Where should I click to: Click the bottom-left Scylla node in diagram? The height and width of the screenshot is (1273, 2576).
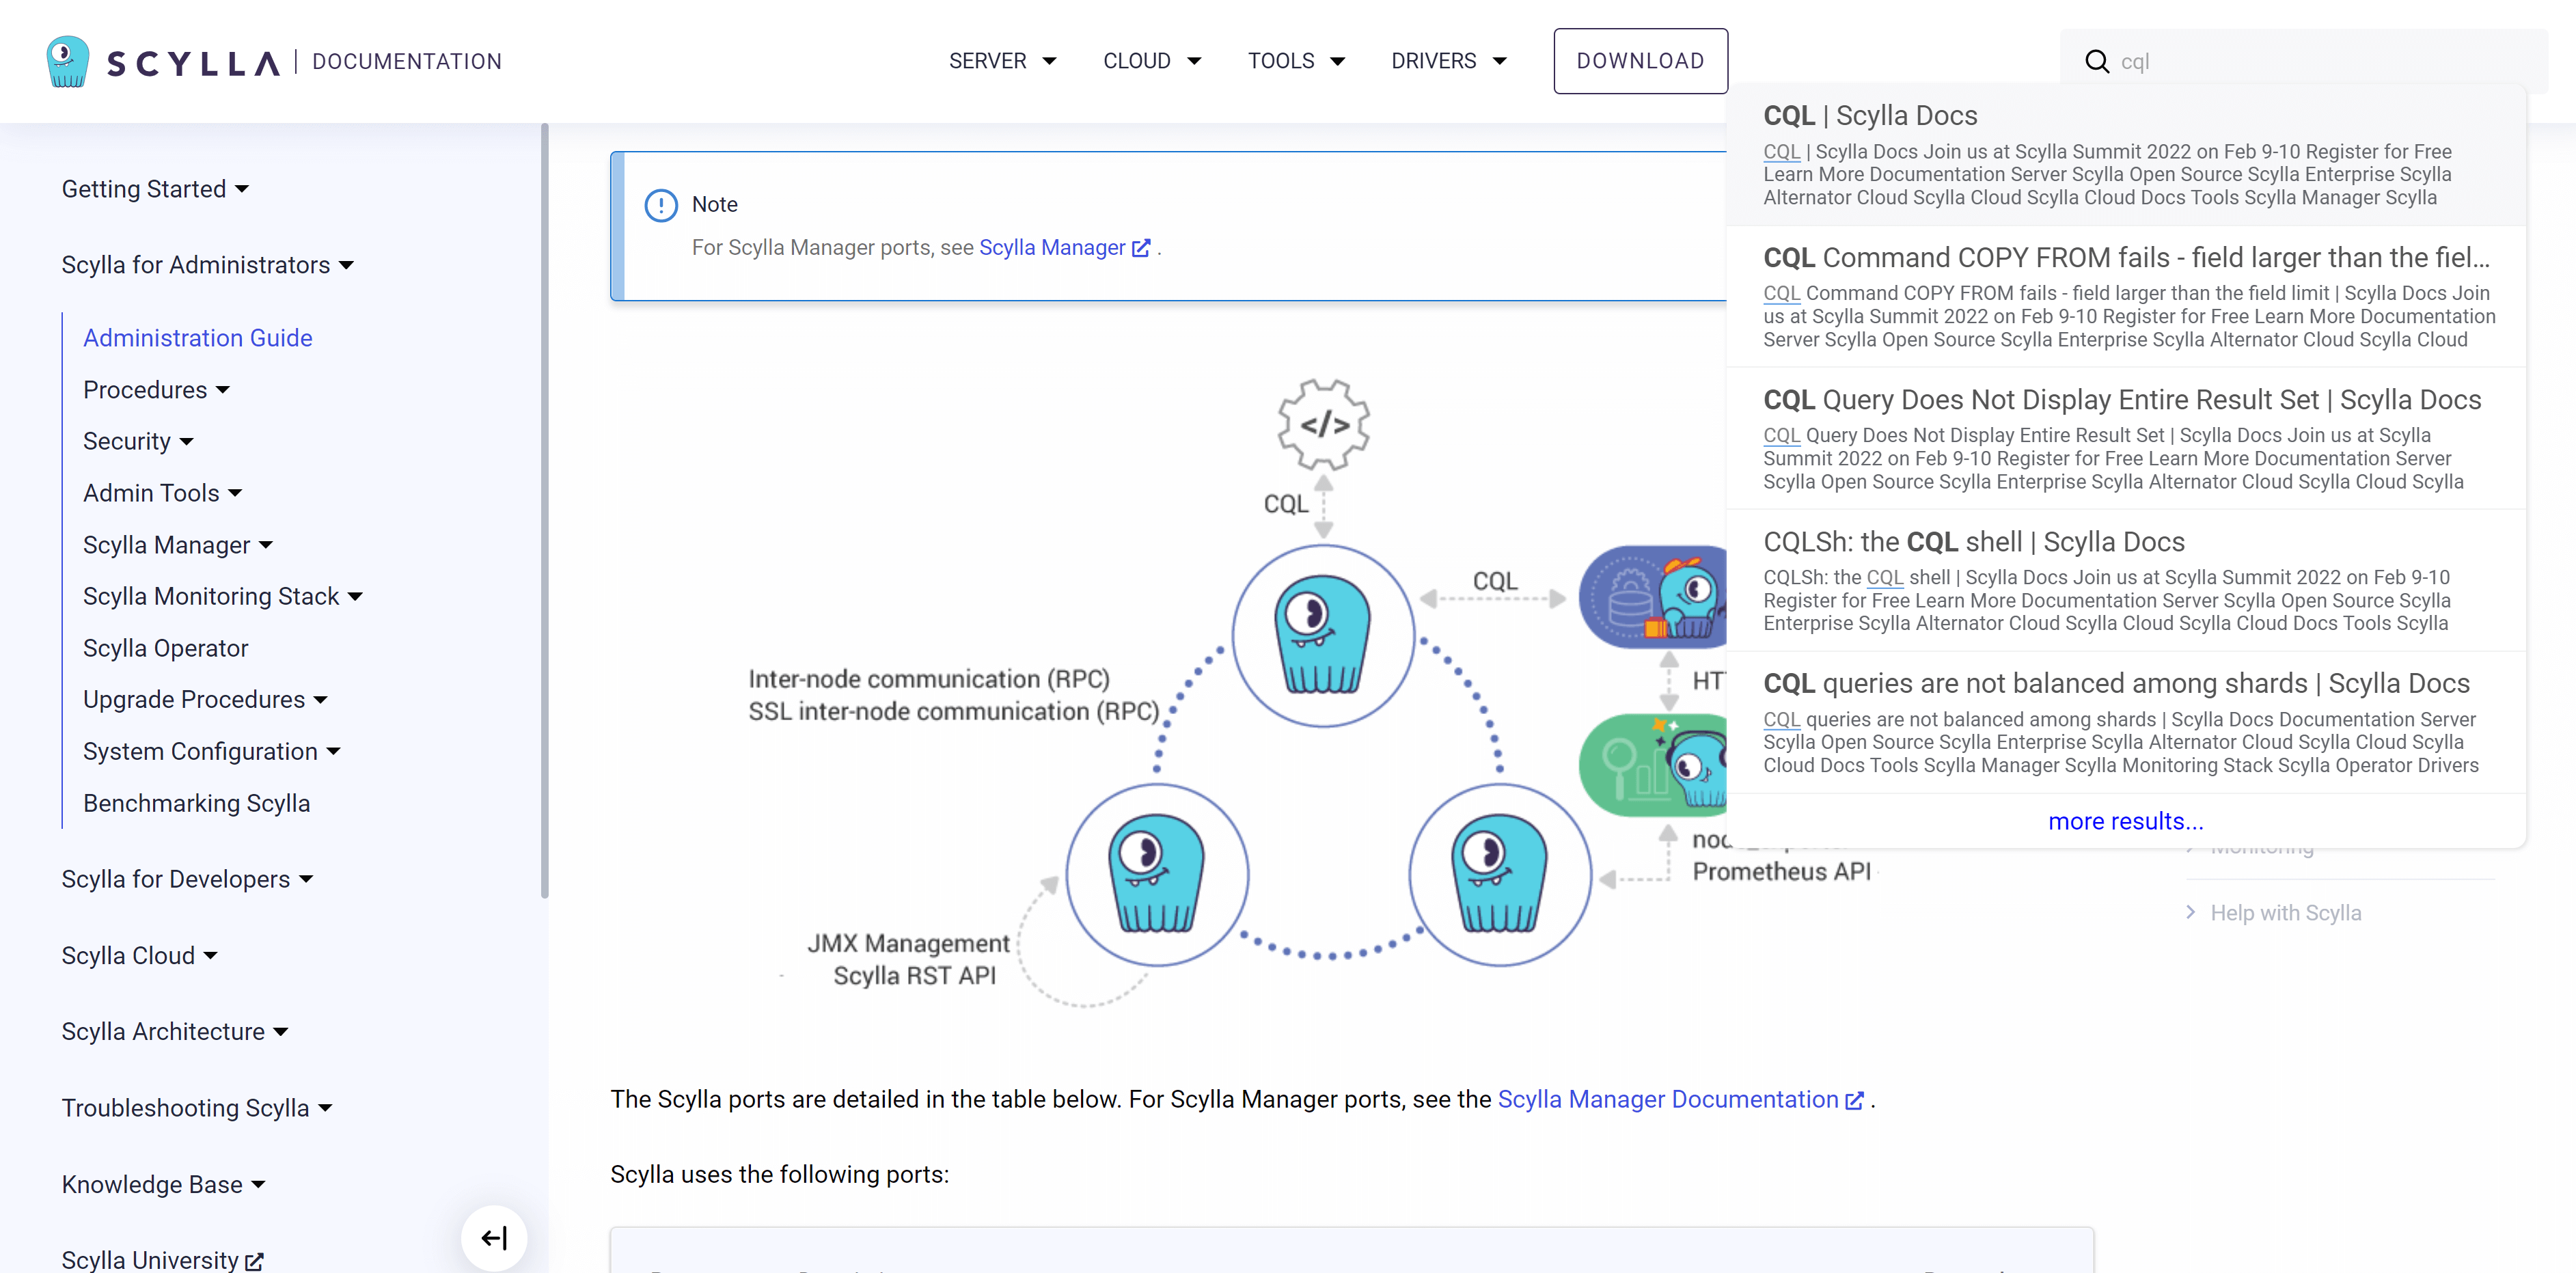(1157, 874)
